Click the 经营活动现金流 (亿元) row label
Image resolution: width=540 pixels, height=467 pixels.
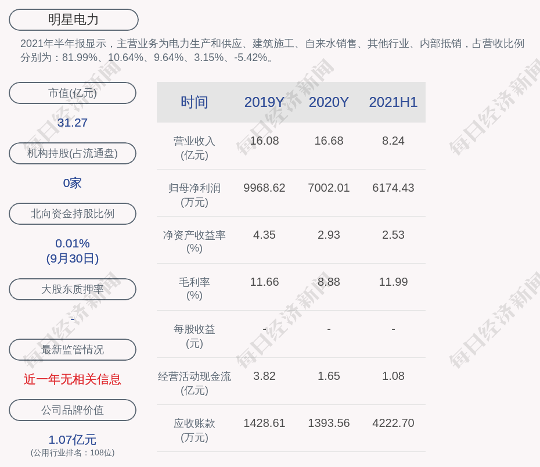195,383
